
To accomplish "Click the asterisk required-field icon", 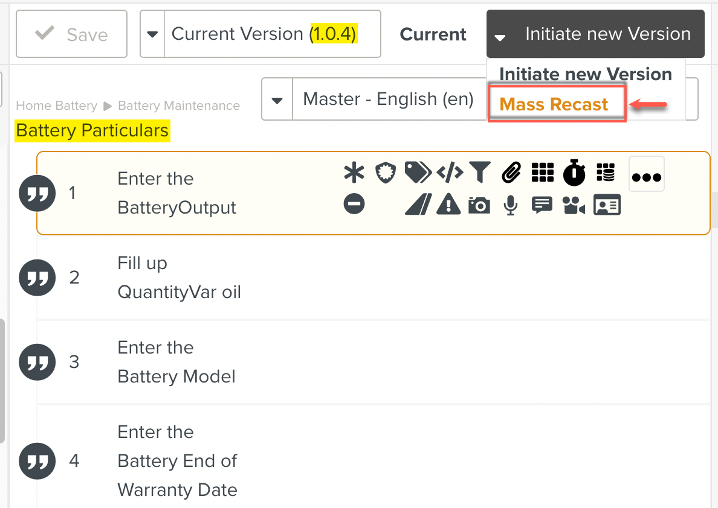I will click(354, 174).
